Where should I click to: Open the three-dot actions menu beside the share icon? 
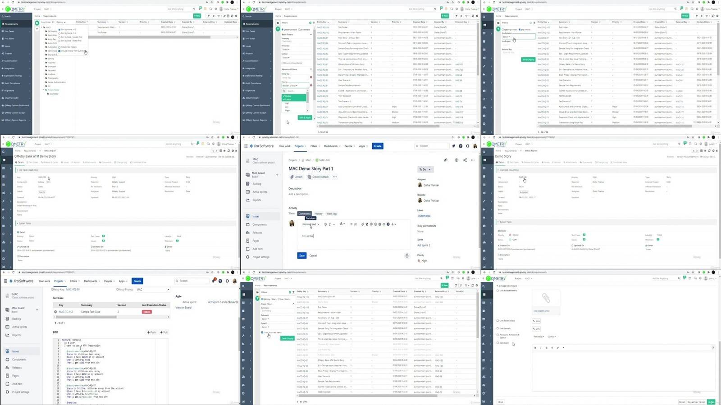coord(473,160)
